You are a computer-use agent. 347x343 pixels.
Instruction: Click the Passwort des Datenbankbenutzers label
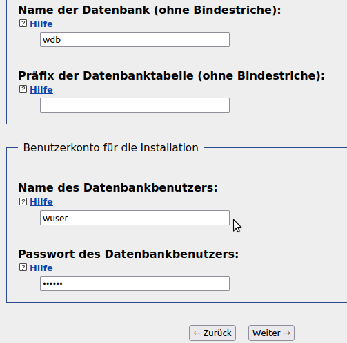coord(128,254)
